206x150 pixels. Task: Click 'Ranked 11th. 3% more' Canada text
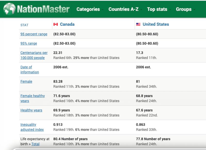click(71, 87)
